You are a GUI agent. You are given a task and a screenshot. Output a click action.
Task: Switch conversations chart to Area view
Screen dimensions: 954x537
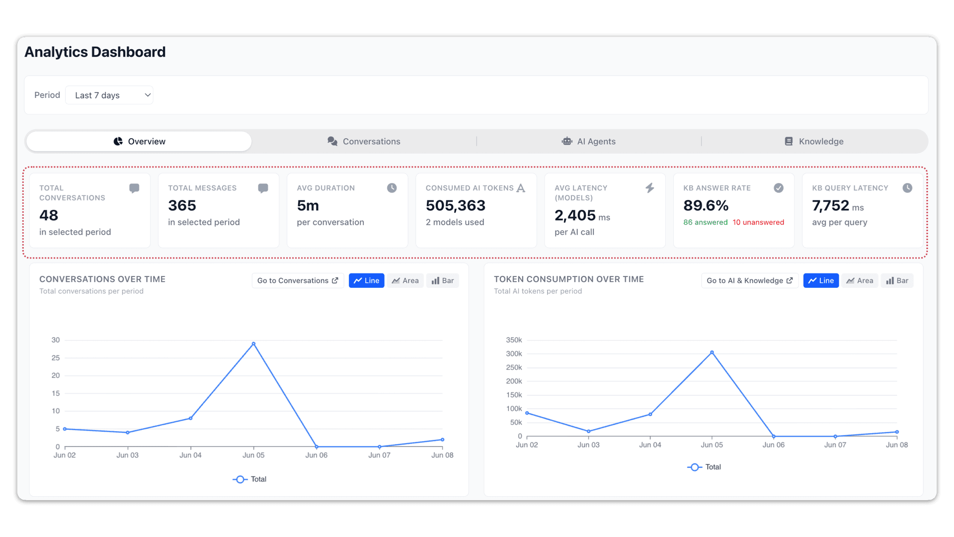coord(405,280)
